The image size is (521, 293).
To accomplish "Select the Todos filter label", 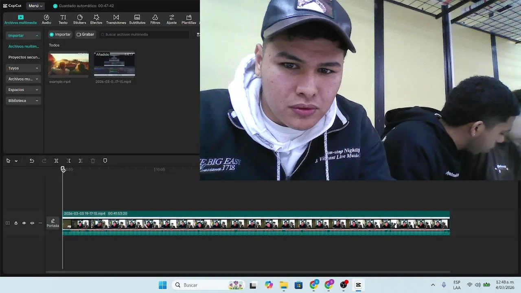I will (54, 45).
